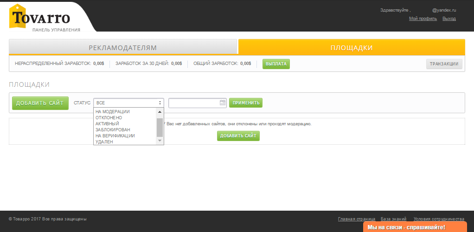Choose ЗАБЛОКИРОВАН status option

113,130
